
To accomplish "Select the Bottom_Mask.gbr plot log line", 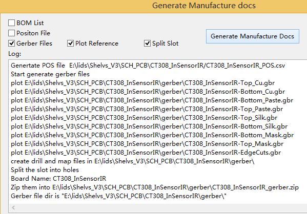I will [152, 135].
